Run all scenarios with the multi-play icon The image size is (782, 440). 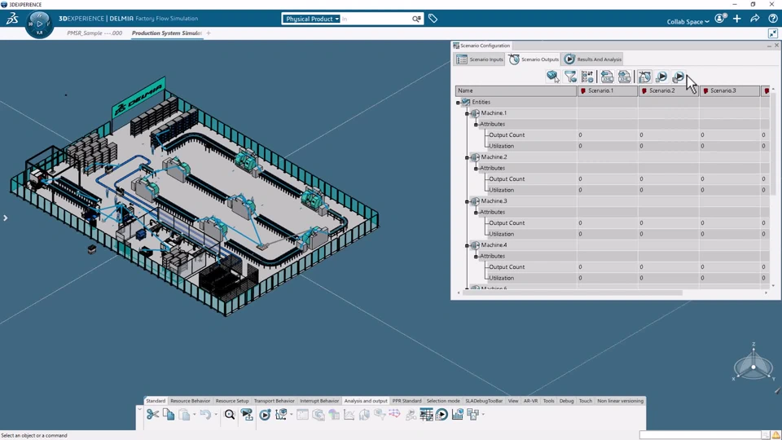click(679, 77)
